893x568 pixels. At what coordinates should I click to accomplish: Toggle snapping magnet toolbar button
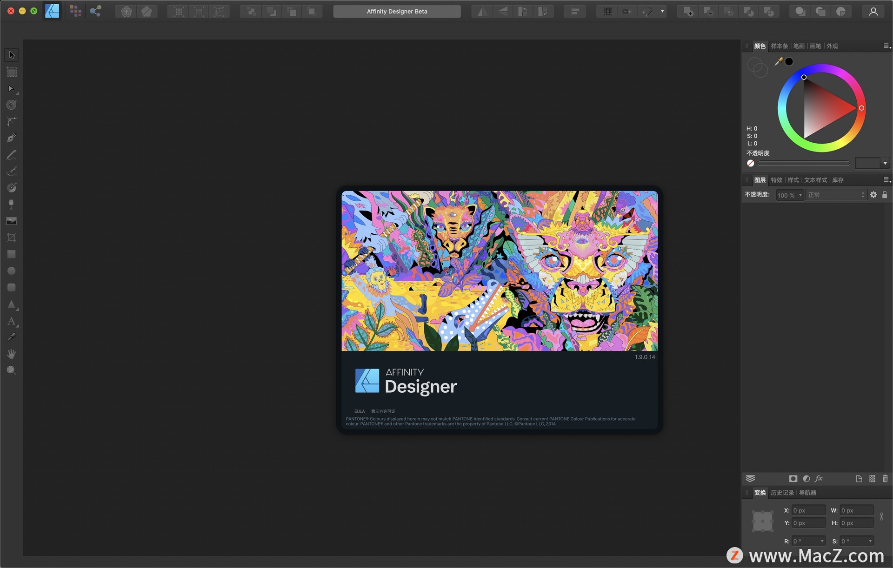coord(647,12)
